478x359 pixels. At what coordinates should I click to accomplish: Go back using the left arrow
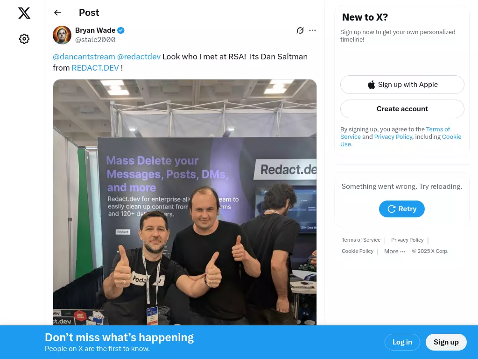(57, 13)
